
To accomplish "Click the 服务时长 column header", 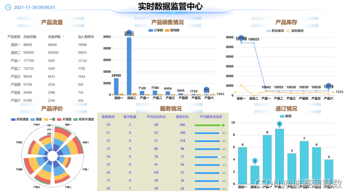I will [182, 117].
